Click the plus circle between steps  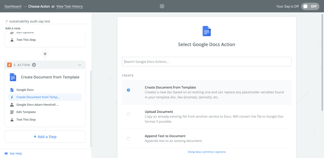[45, 54]
